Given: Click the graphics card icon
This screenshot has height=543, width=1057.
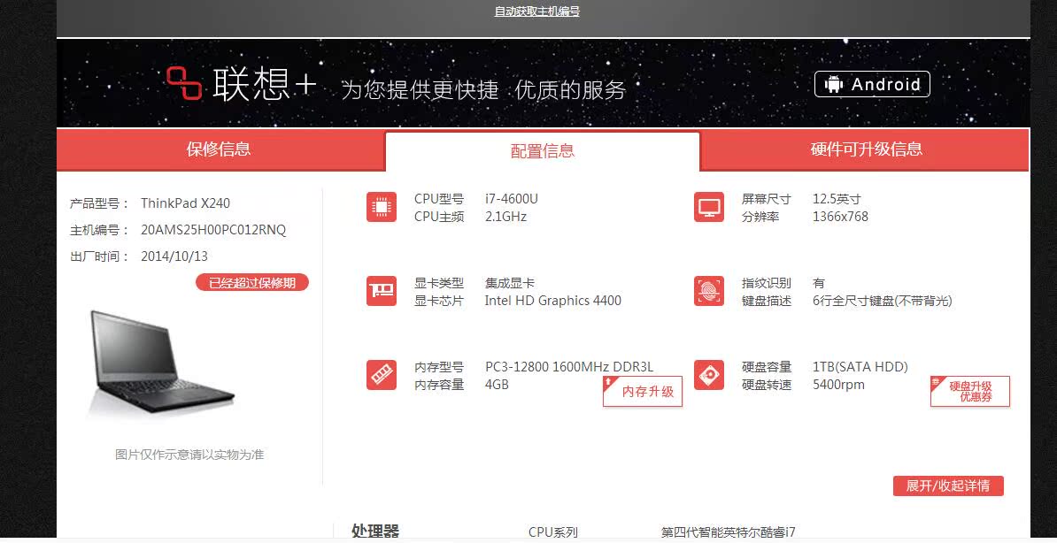Looking at the screenshot, I should (x=382, y=291).
